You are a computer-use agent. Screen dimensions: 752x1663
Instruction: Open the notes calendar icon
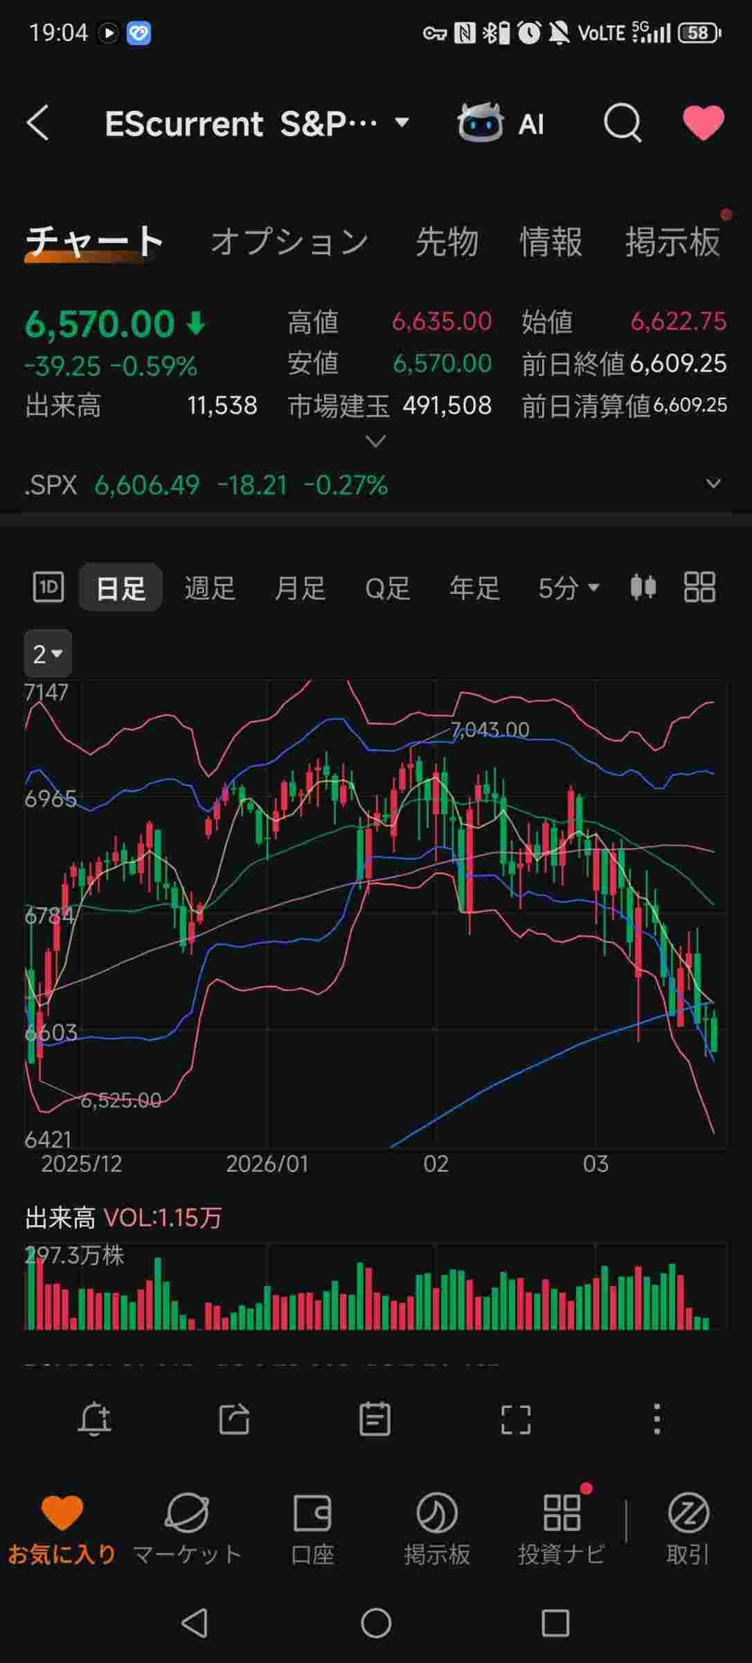click(375, 1420)
